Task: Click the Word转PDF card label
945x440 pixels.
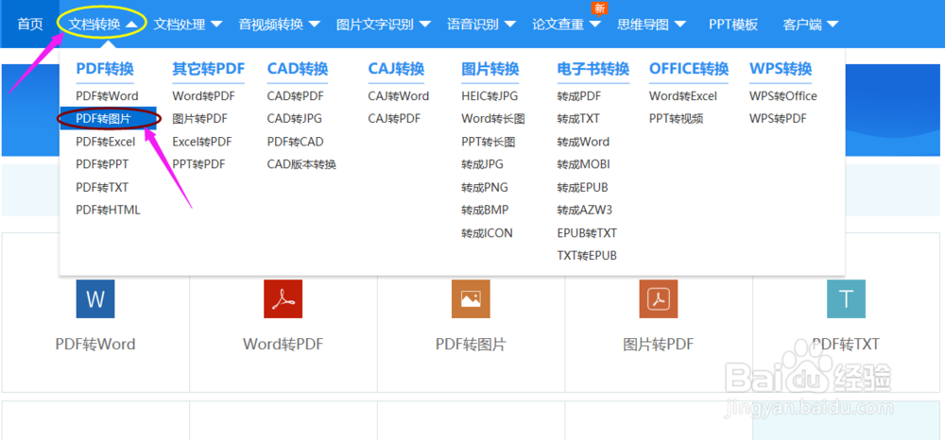Action: [x=283, y=345]
